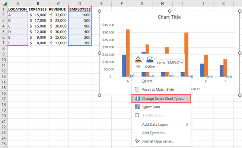
Task: Click the grayed-out 3-D Rotation icon
Action: point(137,115)
